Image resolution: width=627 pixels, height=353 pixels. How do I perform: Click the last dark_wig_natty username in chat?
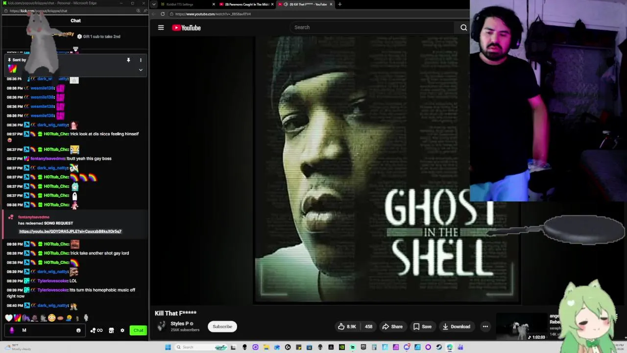[52, 305]
